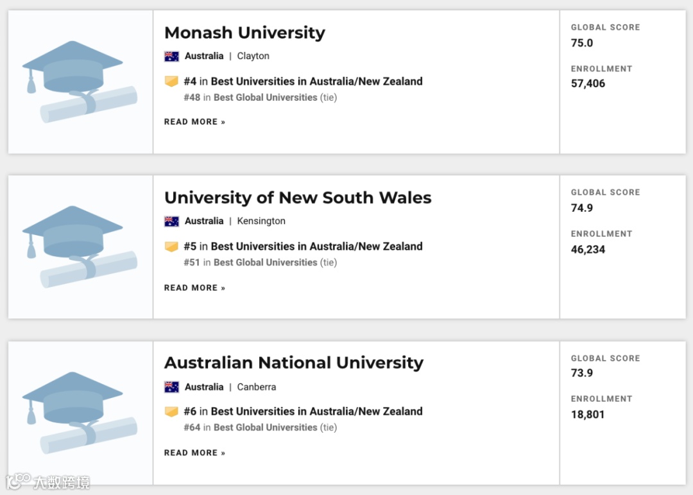This screenshot has height=495, width=693.
Task: Click Australian flag icon beside Kensington
Action: pos(171,221)
